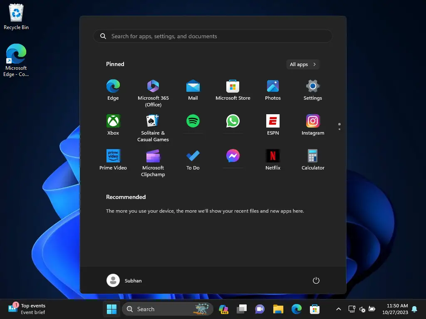
Task: Launch Microsoft 365 (Office)
Action: [153, 93]
